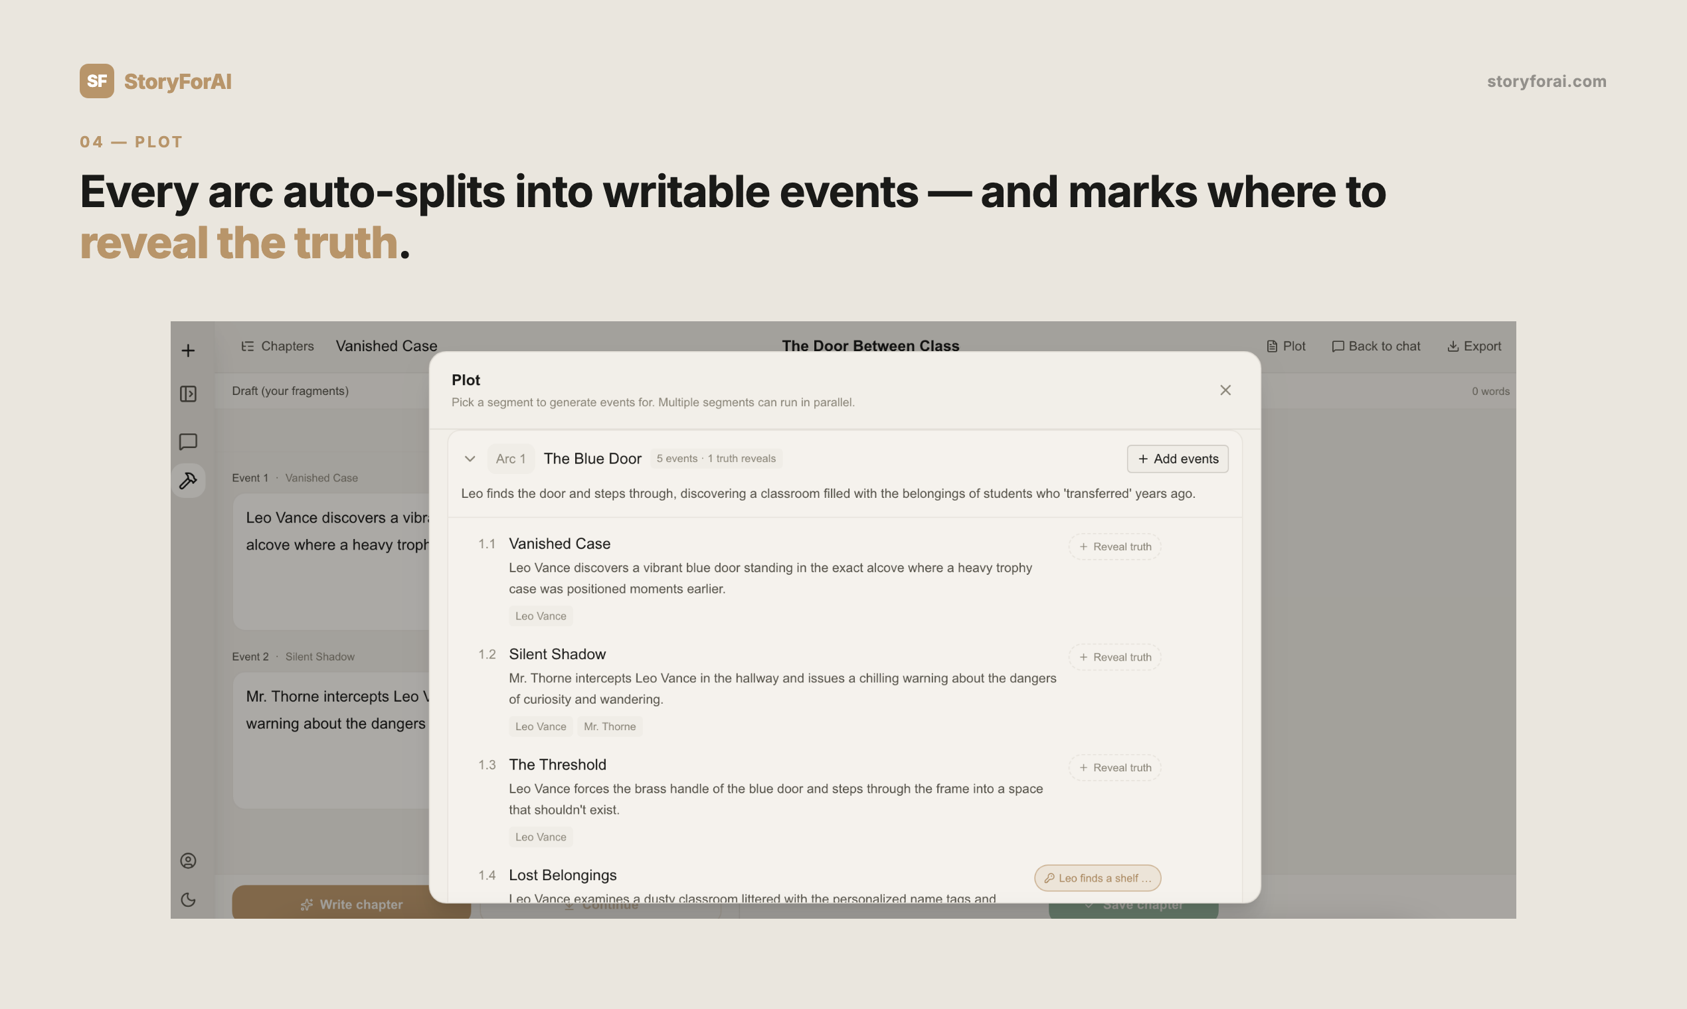This screenshot has width=1687, height=1009.
Task: Select the hammer tool icon in sidebar
Action: point(189,481)
